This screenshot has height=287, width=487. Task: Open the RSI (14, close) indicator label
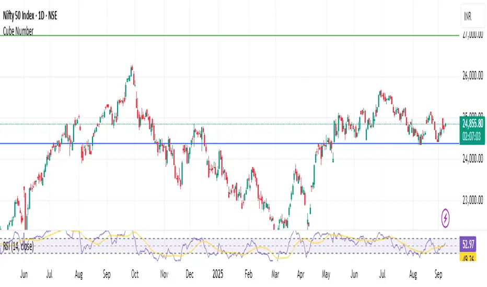18,246
